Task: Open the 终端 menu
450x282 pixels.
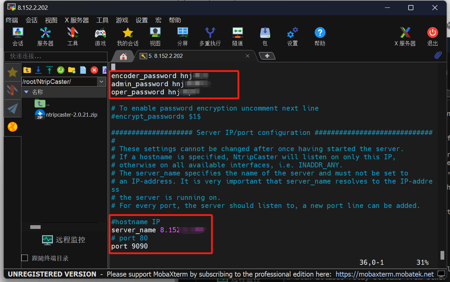Action: (12, 20)
